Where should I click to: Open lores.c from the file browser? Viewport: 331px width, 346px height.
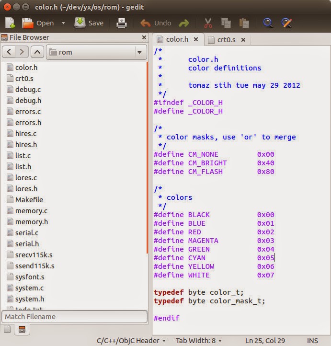pos(22,178)
